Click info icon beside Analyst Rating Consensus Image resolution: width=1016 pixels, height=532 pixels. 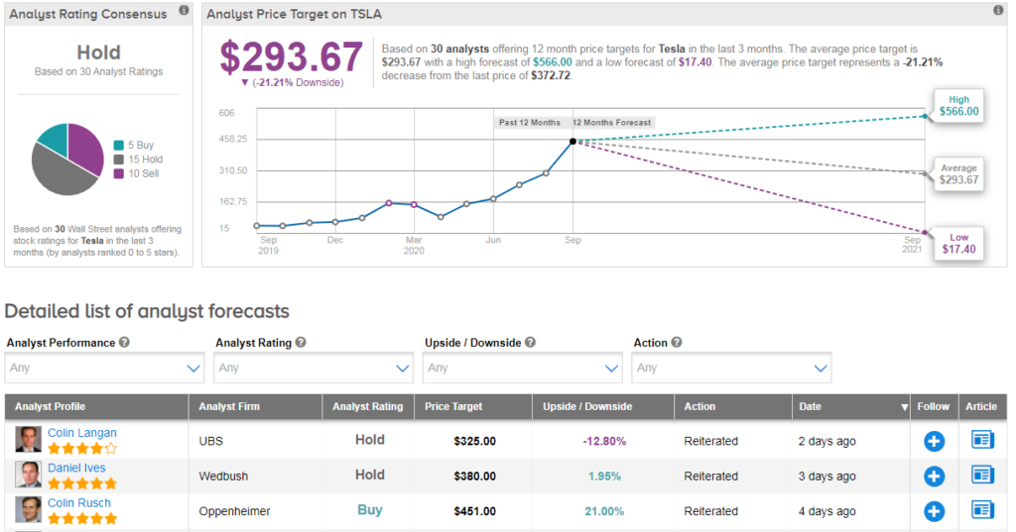[x=184, y=10]
